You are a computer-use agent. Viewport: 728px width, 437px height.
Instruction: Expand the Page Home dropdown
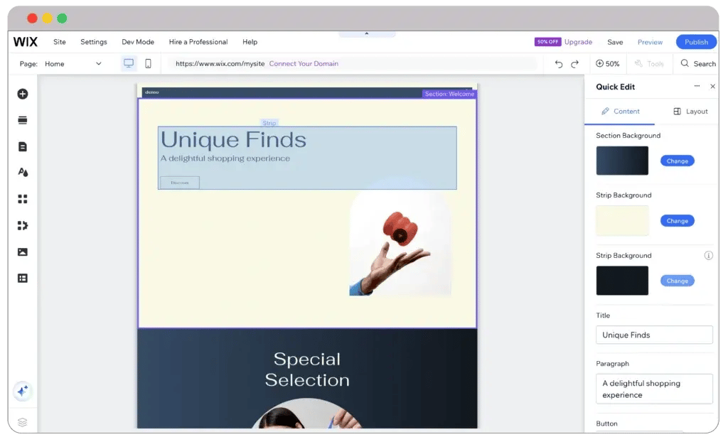98,64
